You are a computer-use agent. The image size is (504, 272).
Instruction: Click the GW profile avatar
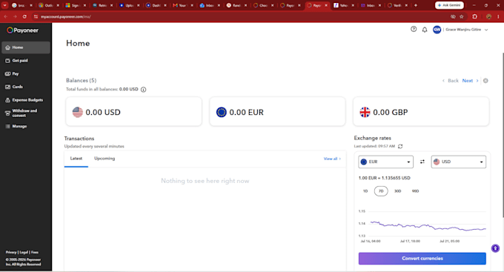coord(437,30)
